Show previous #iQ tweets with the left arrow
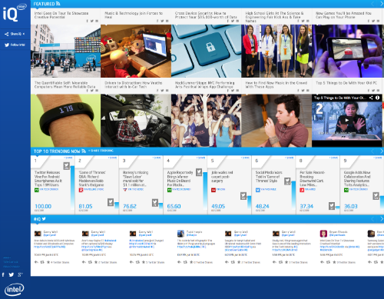The height and width of the screenshot is (299, 384). pyautogui.click(x=372, y=219)
